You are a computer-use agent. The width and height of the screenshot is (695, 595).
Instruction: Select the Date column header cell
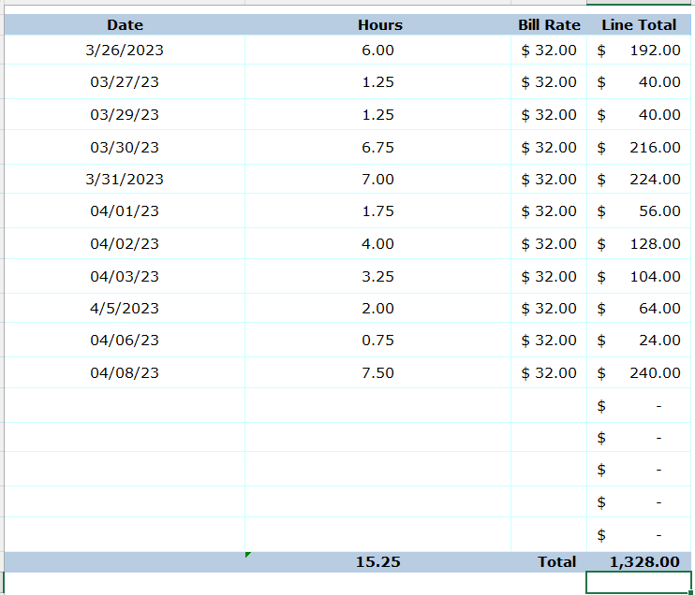coord(125,25)
